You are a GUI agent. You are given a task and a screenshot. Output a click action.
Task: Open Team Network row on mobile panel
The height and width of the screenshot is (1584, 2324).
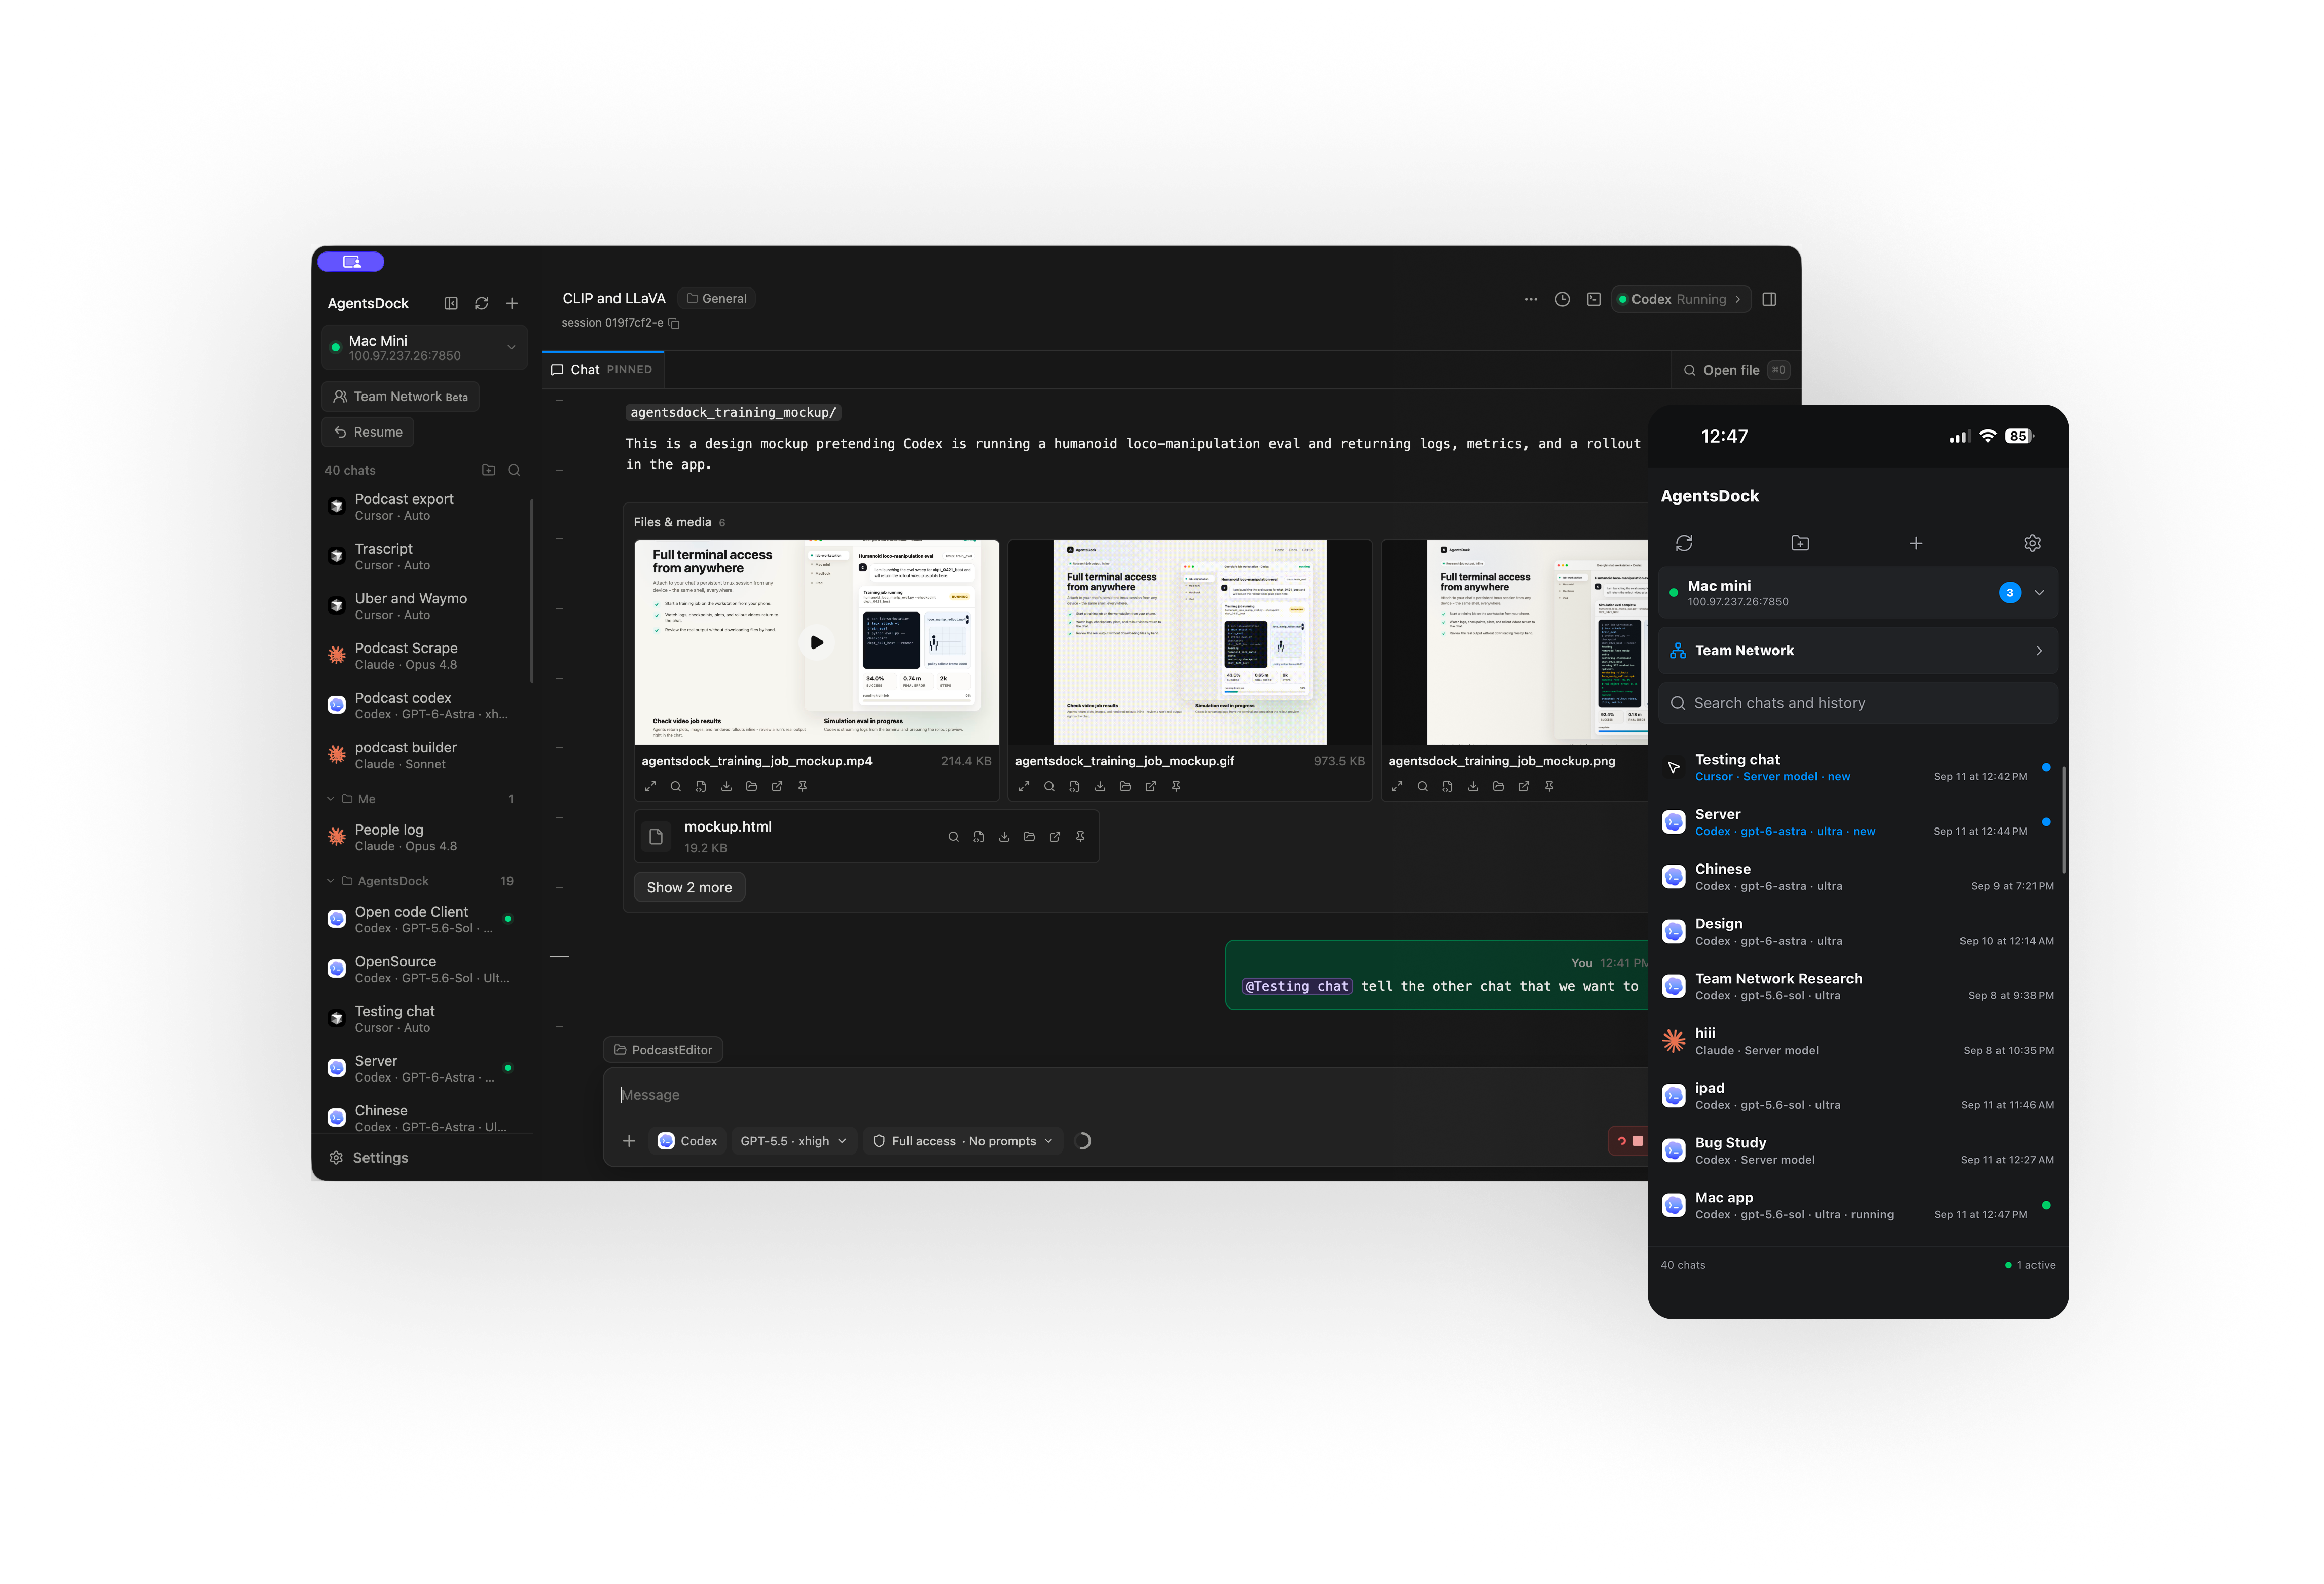[x=1857, y=651]
